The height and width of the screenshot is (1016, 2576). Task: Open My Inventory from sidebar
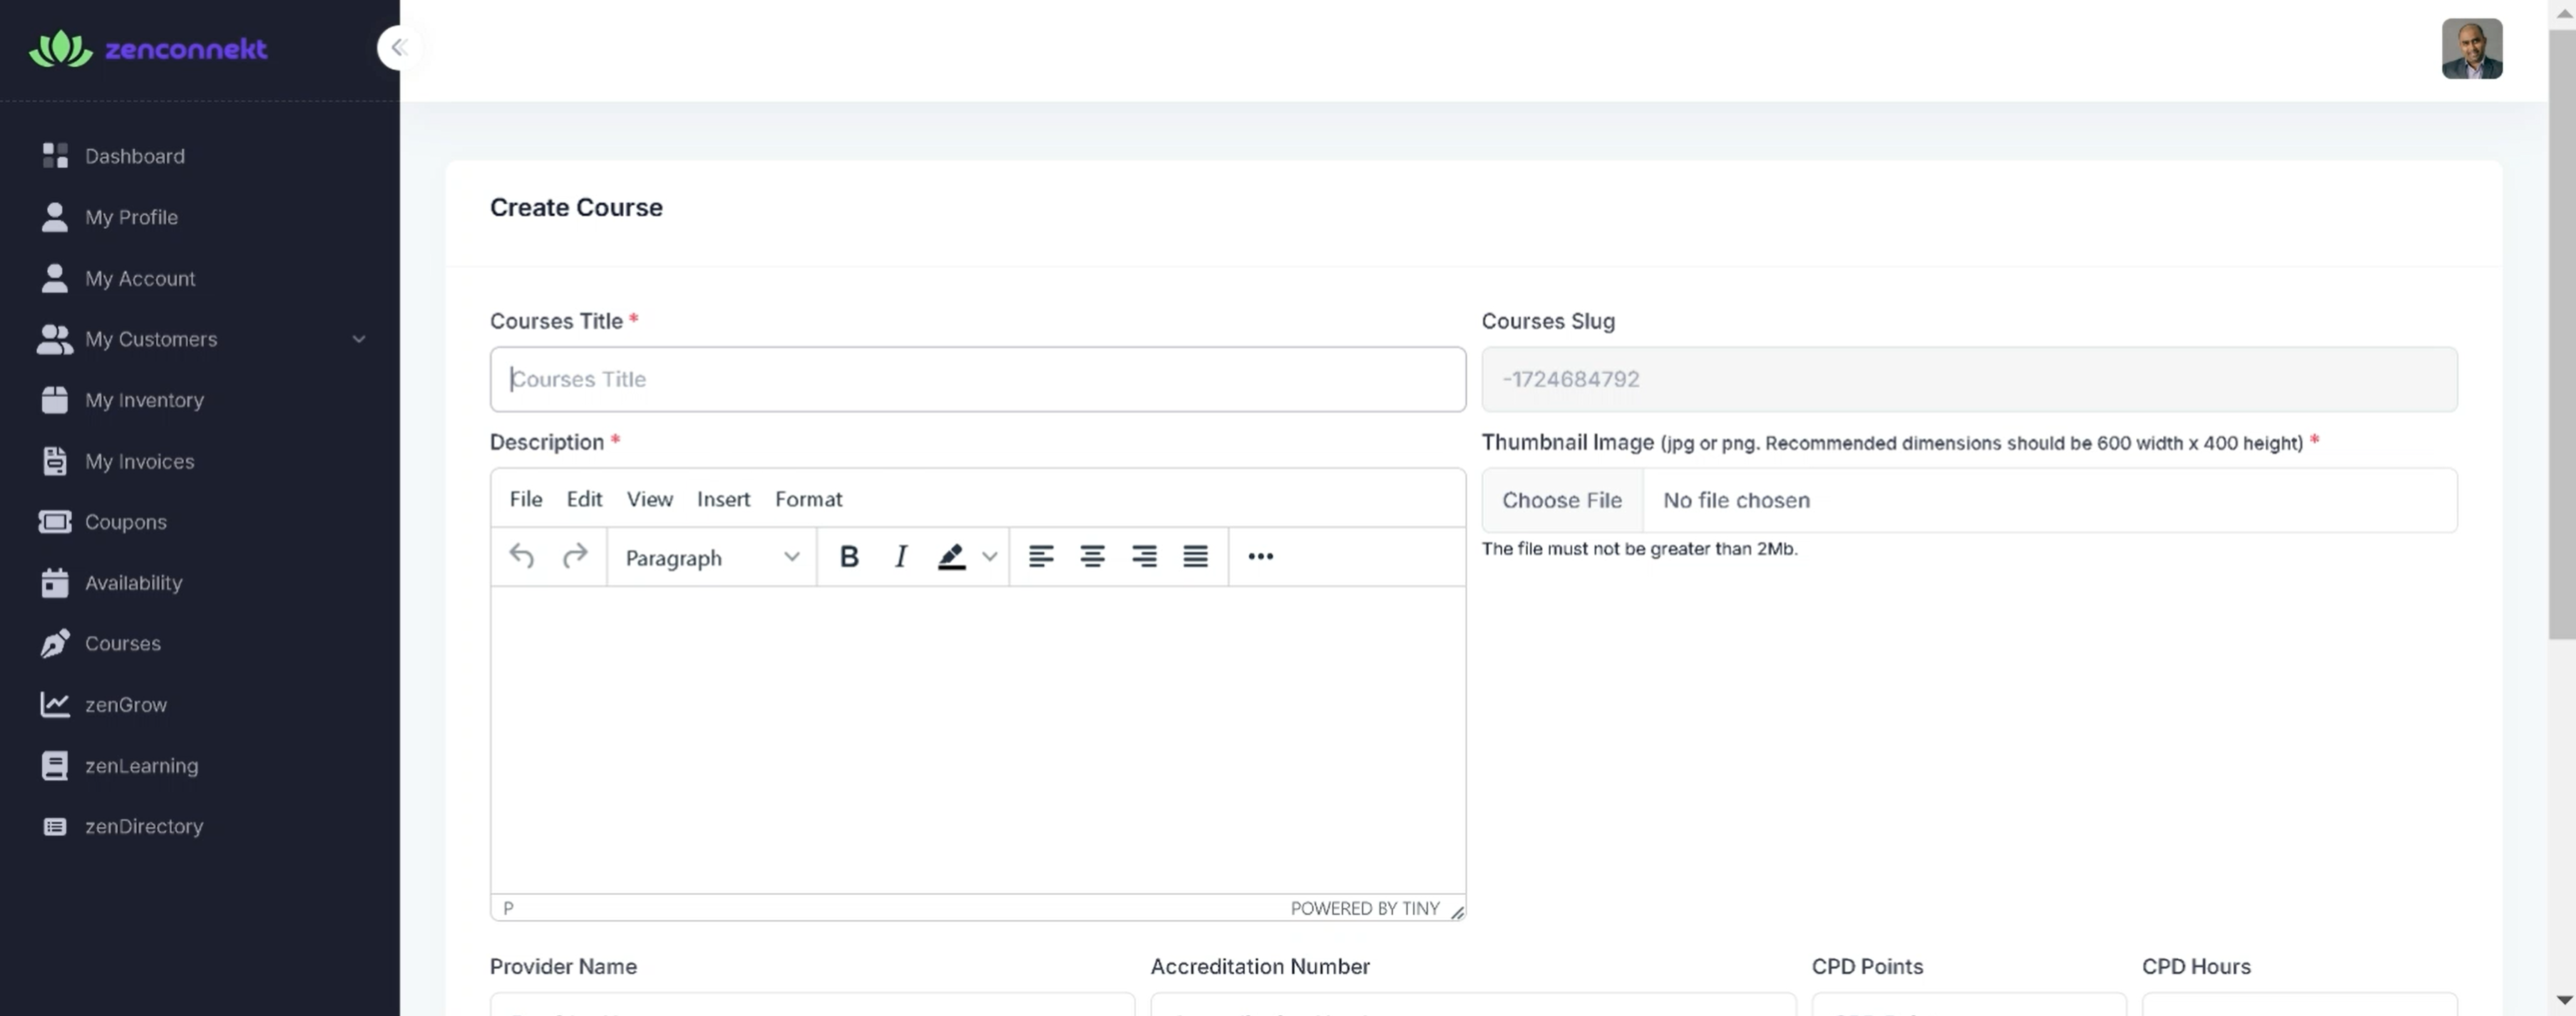tap(144, 400)
